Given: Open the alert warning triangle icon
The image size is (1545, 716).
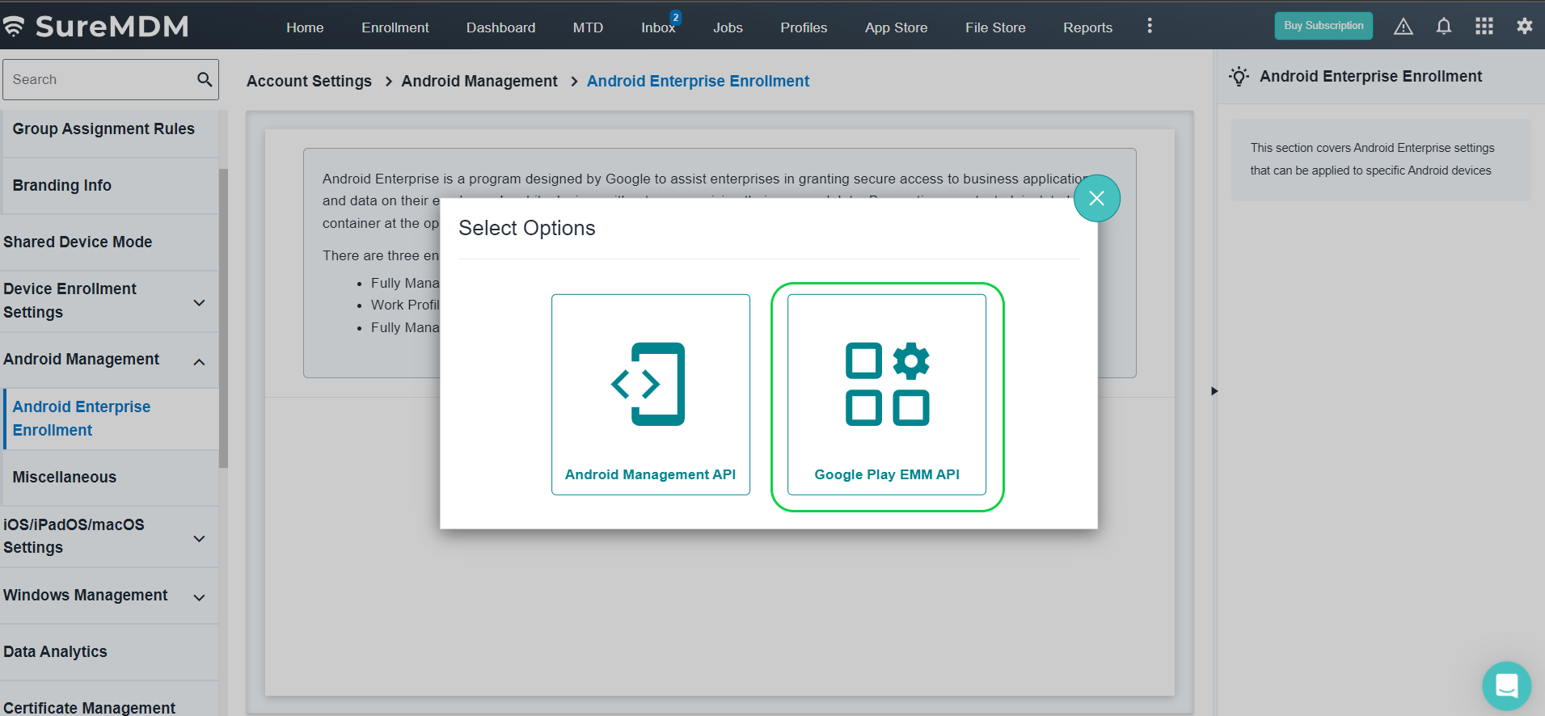Looking at the screenshot, I should click(x=1404, y=27).
